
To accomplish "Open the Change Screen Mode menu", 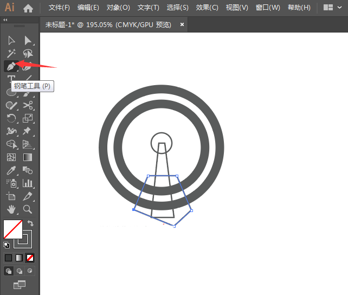I will [x=20, y=284].
